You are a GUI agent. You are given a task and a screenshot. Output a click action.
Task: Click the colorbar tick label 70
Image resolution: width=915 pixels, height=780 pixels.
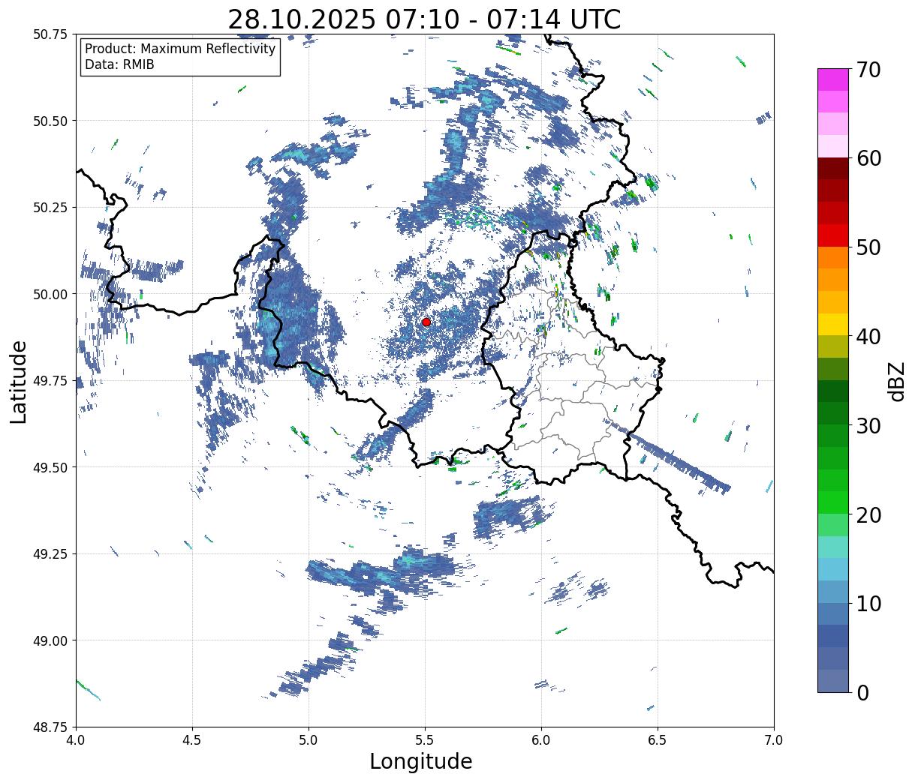click(868, 70)
